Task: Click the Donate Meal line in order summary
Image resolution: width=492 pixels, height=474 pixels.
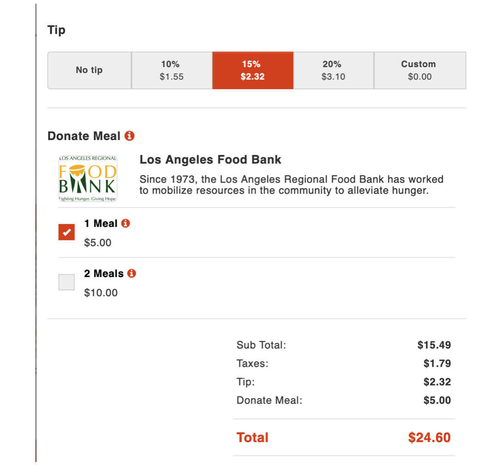Action: coord(269,400)
